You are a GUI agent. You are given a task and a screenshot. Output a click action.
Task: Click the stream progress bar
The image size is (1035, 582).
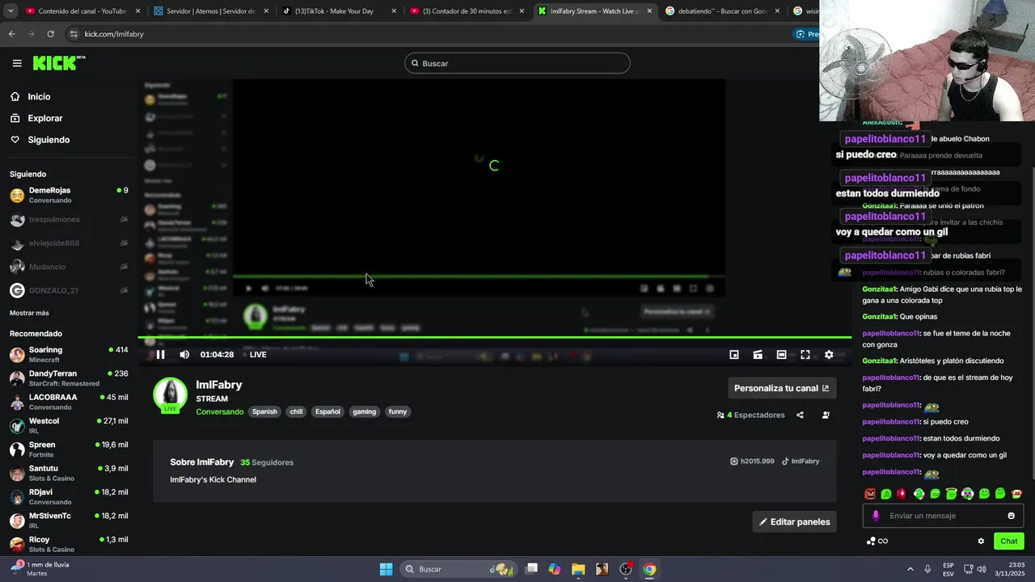[x=494, y=337]
